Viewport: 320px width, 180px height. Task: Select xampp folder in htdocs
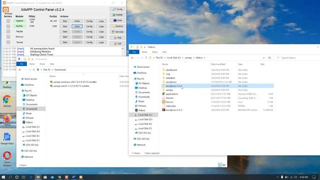coord(169,90)
